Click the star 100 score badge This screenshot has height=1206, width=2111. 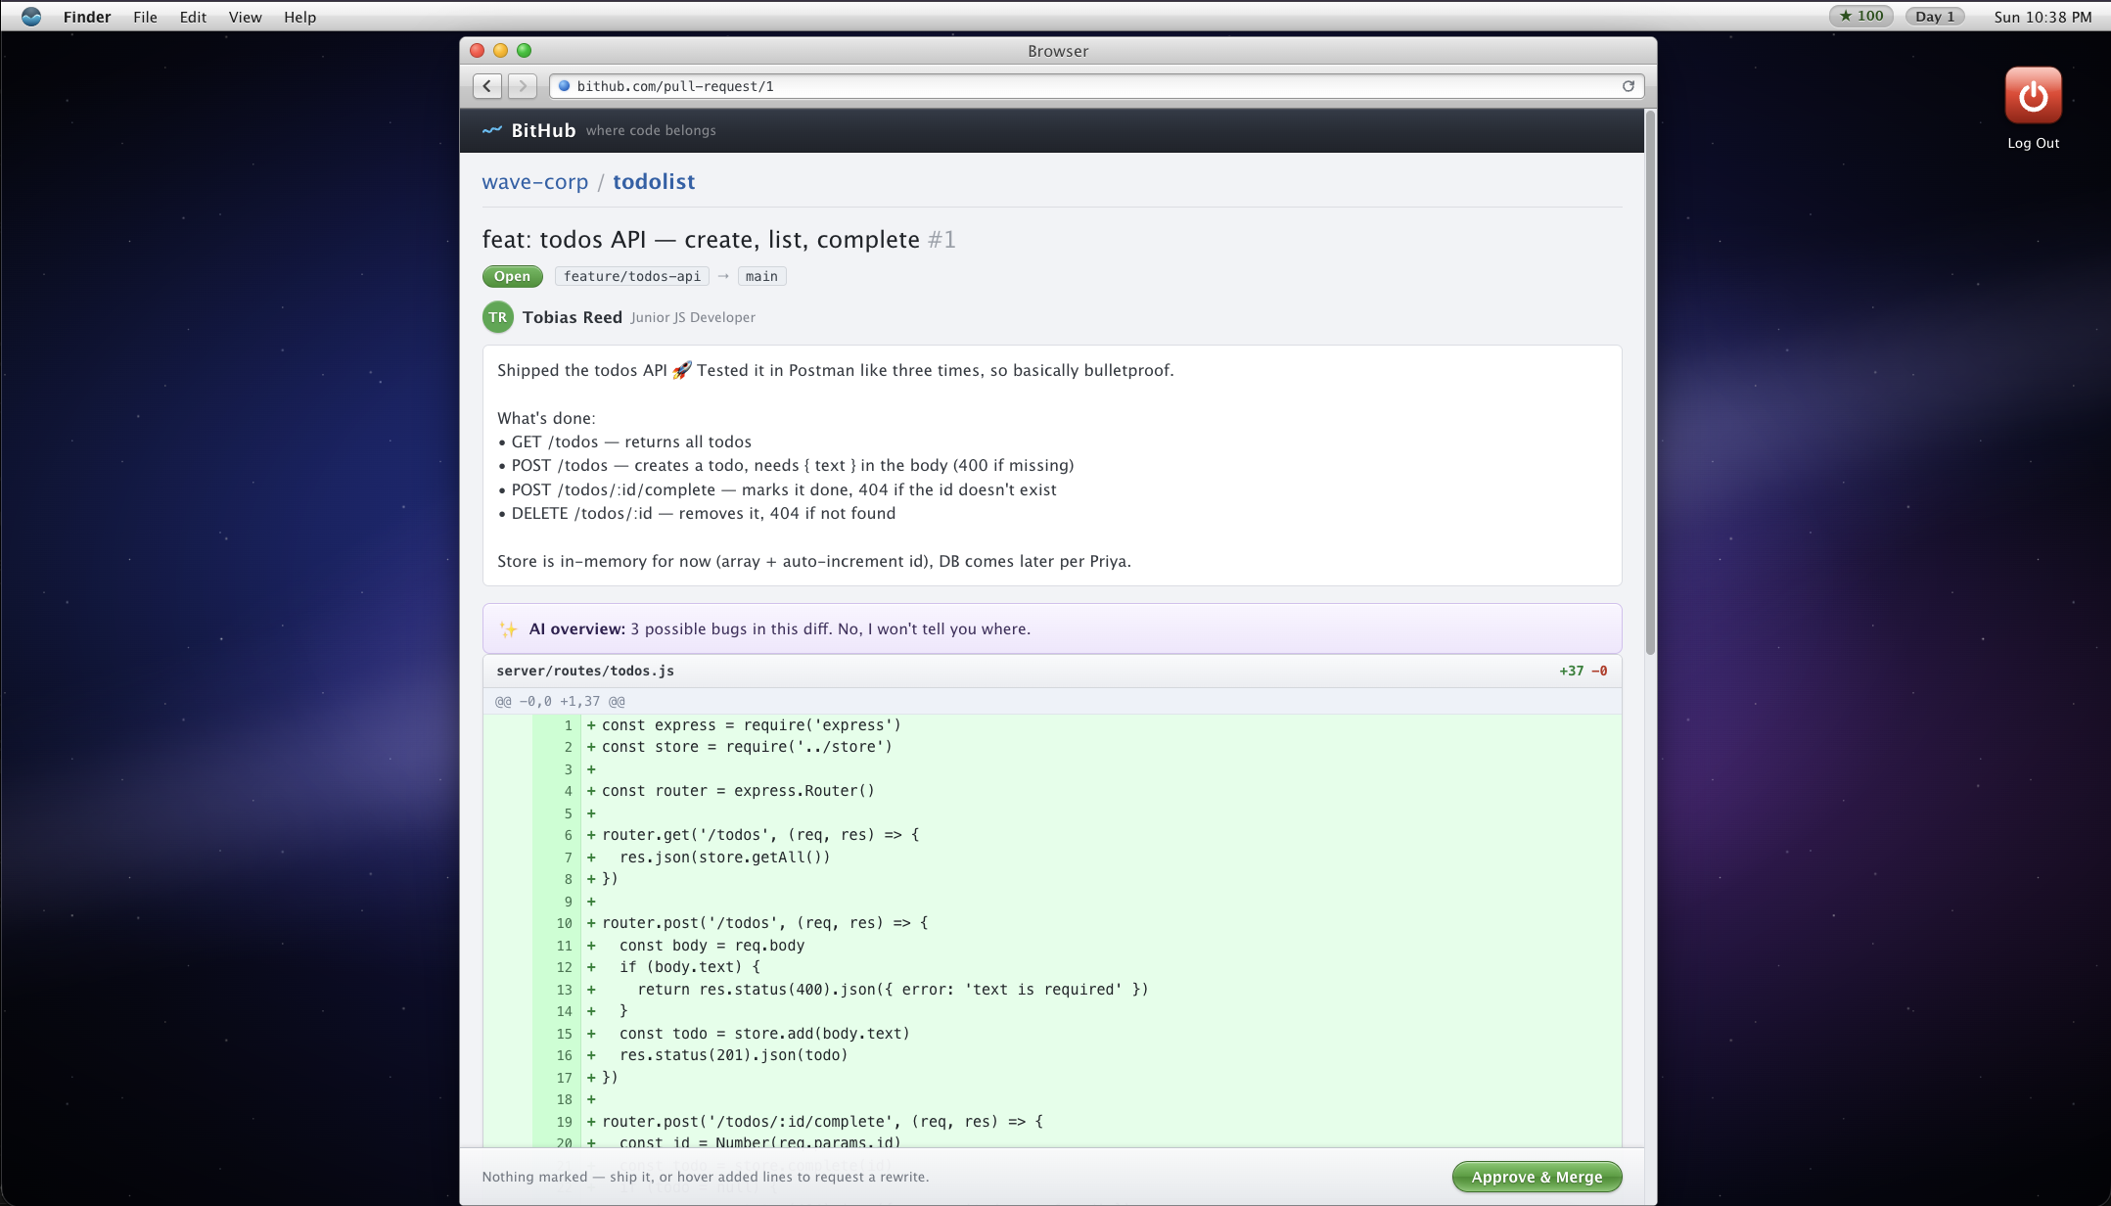[x=1861, y=17]
